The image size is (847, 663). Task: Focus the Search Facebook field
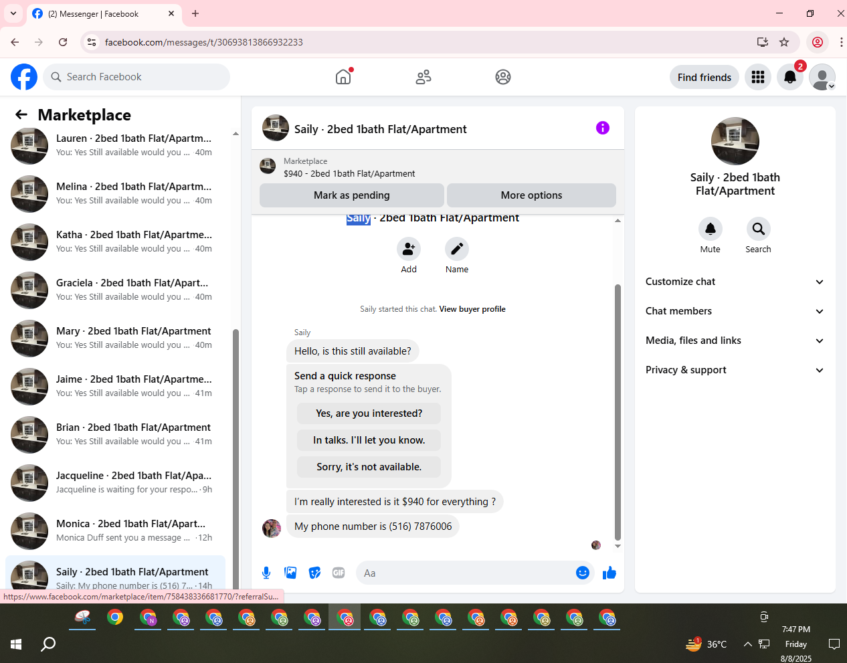click(136, 77)
